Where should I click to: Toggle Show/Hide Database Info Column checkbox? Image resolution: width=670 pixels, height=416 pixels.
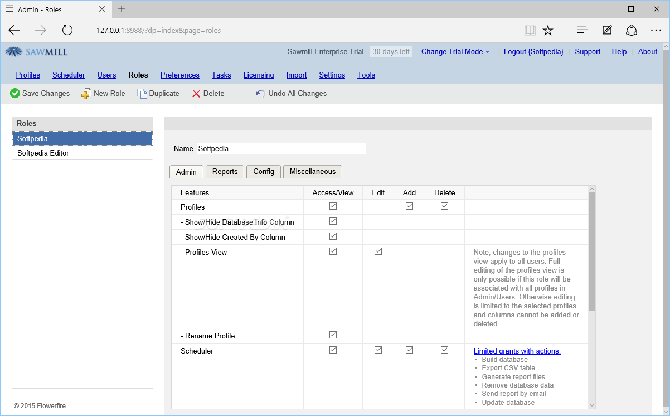pyautogui.click(x=333, y=221)
